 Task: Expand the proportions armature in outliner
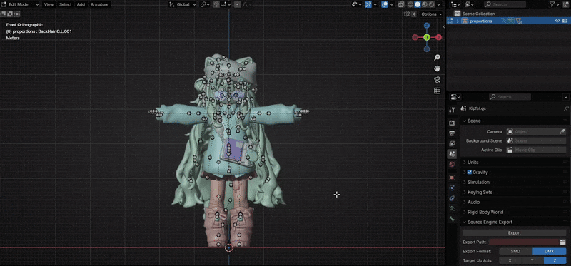(458, 21)
